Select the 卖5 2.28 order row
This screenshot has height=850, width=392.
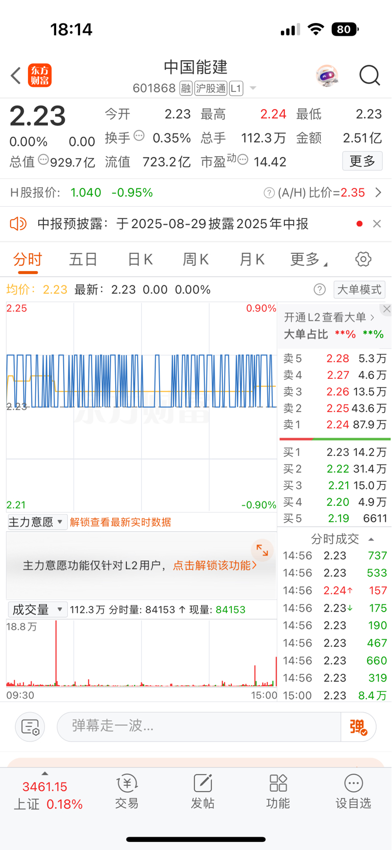pos(335,358)
